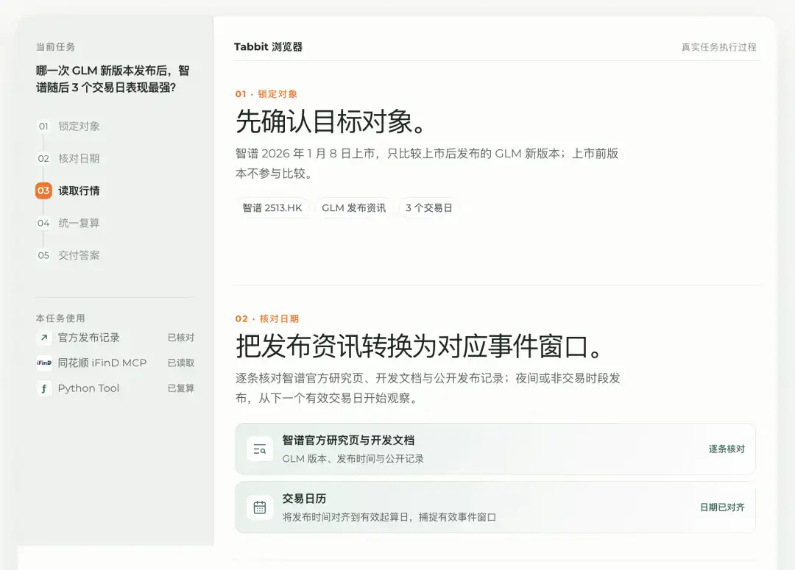The image size is (795, 570).
Task: Click paragraph starting 逐条核对智谱官方研究页
Action: [x=428, y=388]
